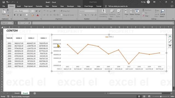Click the Save icon in title bar

4,2
